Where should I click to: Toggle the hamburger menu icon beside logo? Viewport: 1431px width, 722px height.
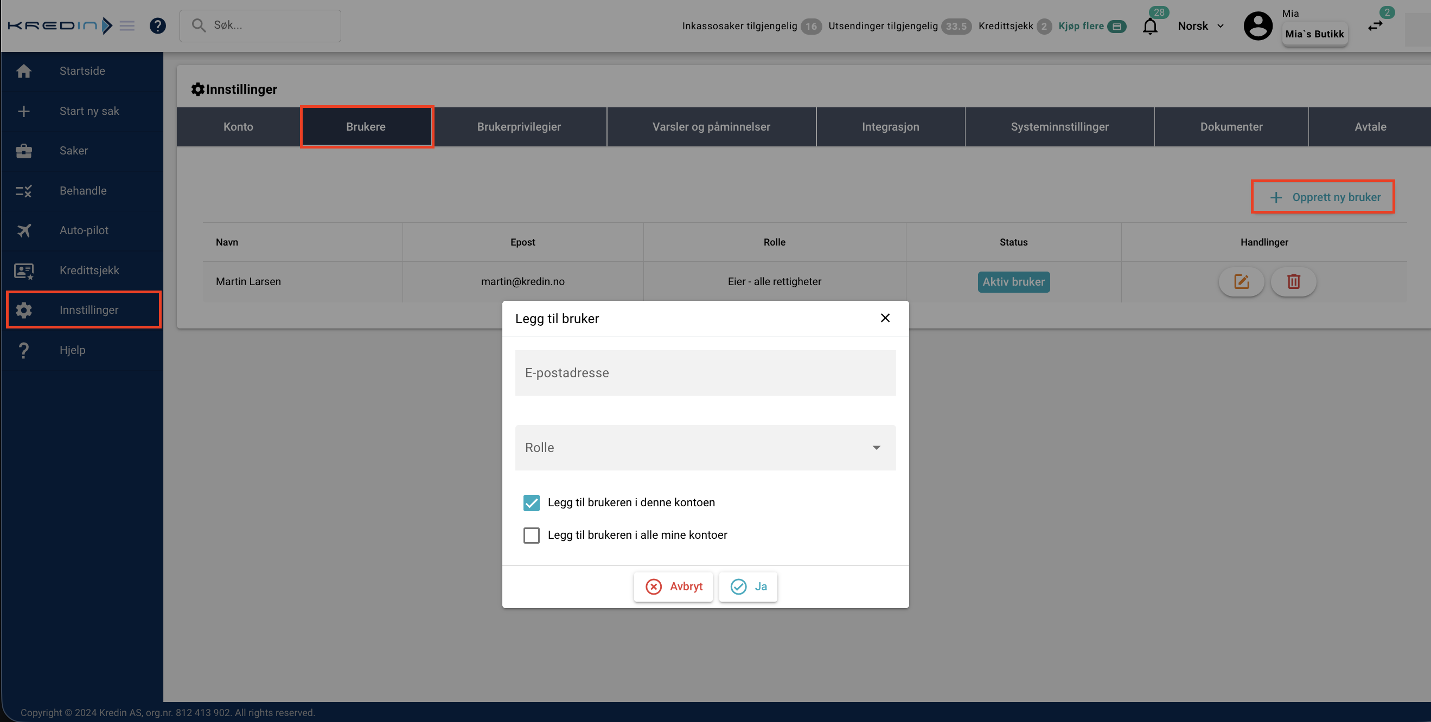pos(127,25)
